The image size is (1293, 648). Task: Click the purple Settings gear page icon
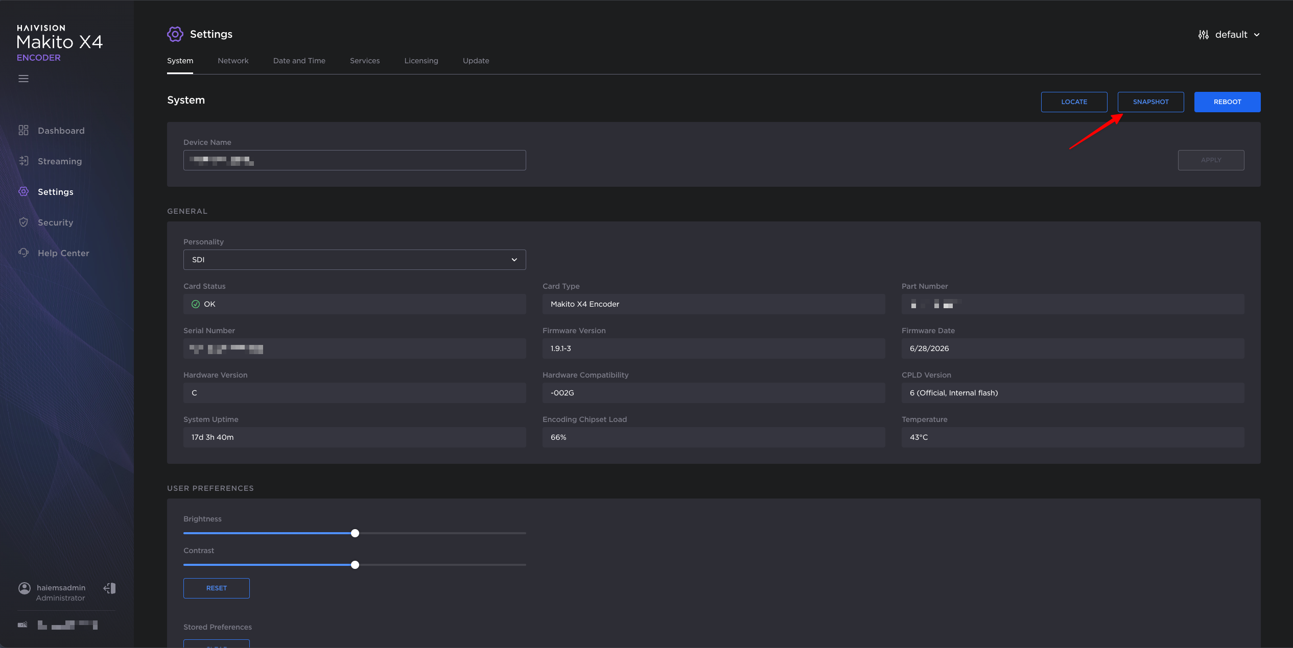175,34
